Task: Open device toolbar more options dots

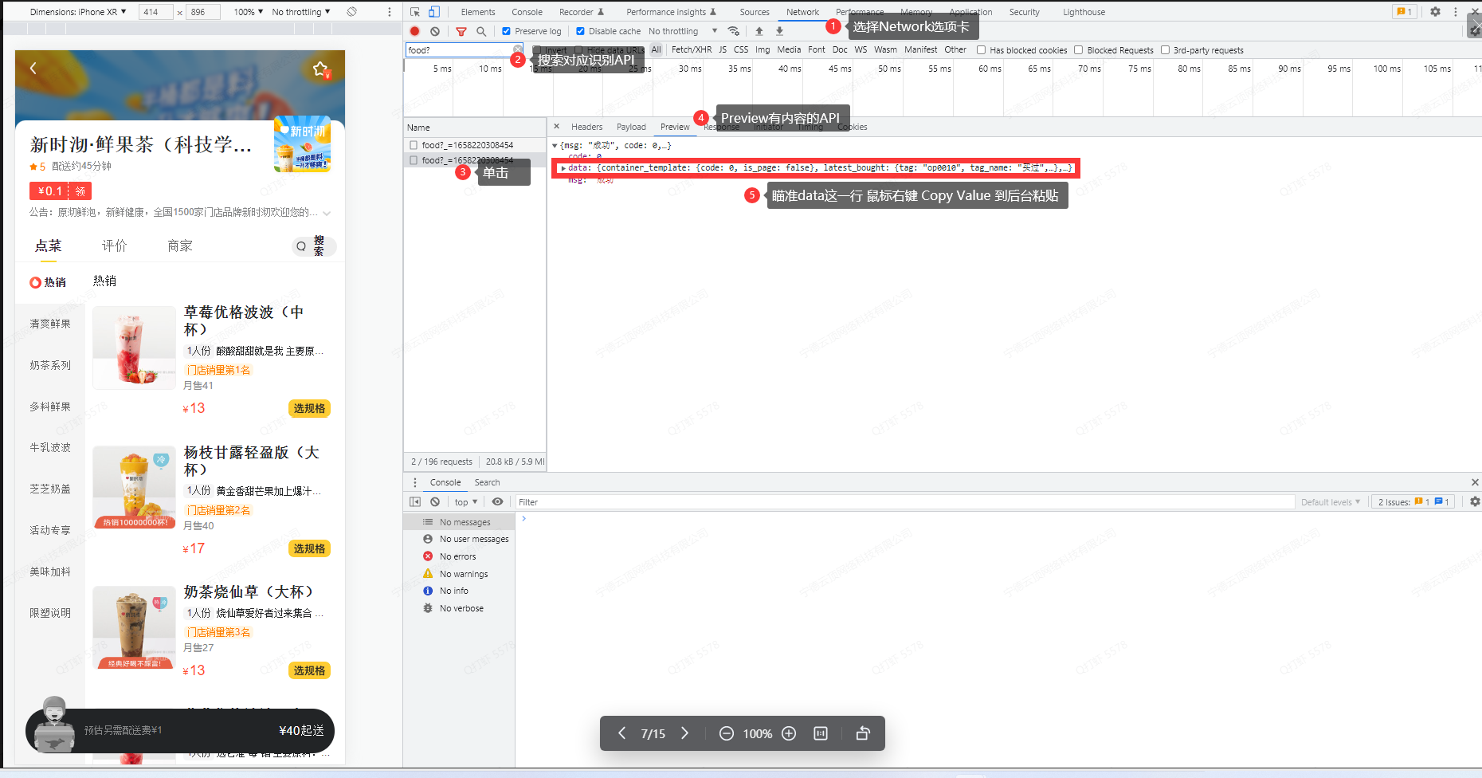Action: pyautogui.click(x=390, y=12)
